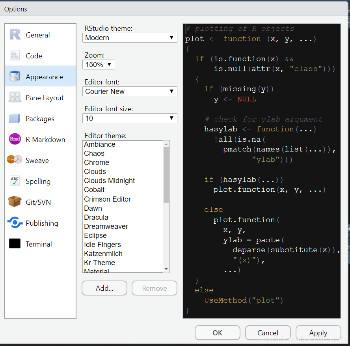
Task: Expand the Zoom 150% dropdown
Action: (99, 65)
